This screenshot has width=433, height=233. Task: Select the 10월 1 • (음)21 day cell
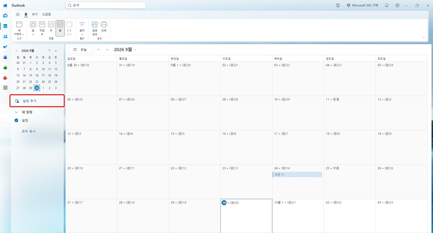(298, 216)
